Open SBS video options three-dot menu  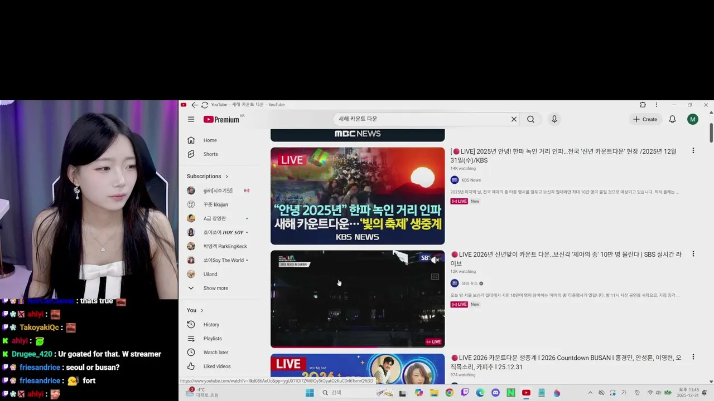click(693, 254)
